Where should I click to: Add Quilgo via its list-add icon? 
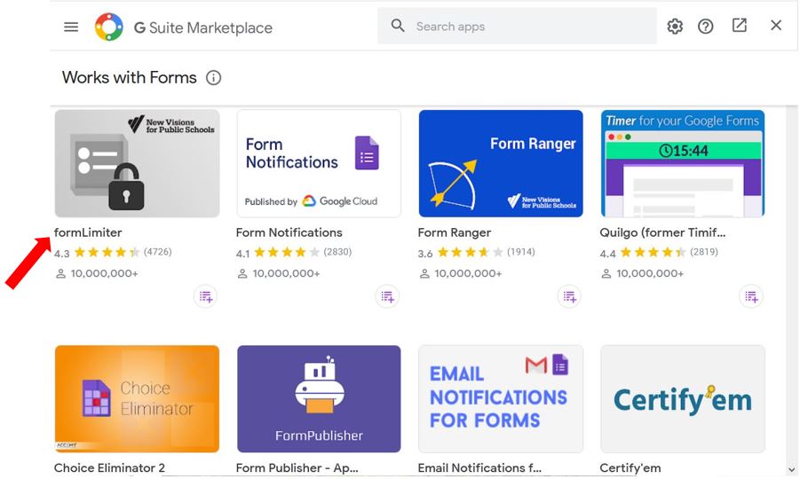click(751, 296)
